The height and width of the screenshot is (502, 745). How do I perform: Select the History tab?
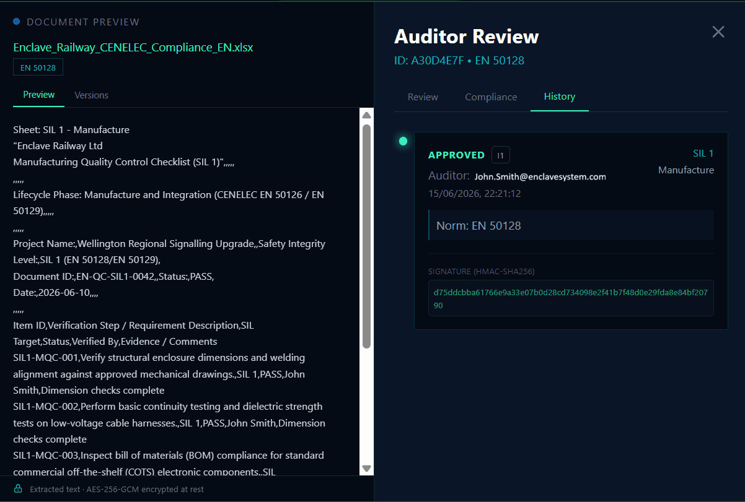click(x=560, y=97)
